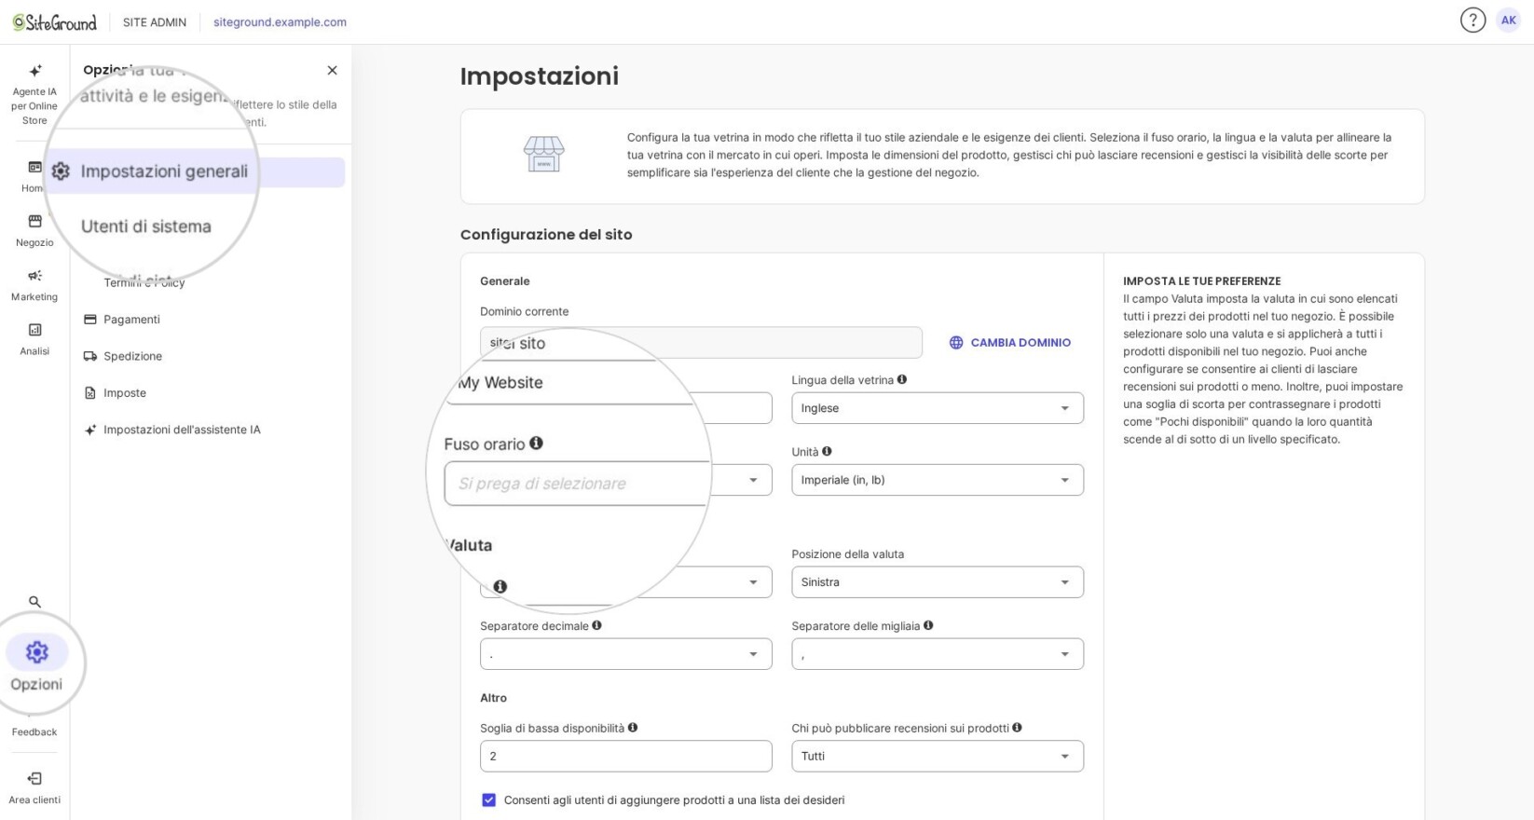Go to Area clienti exit icon
The height and width of the screenshot is (820, 1534).
click(34, 787)
